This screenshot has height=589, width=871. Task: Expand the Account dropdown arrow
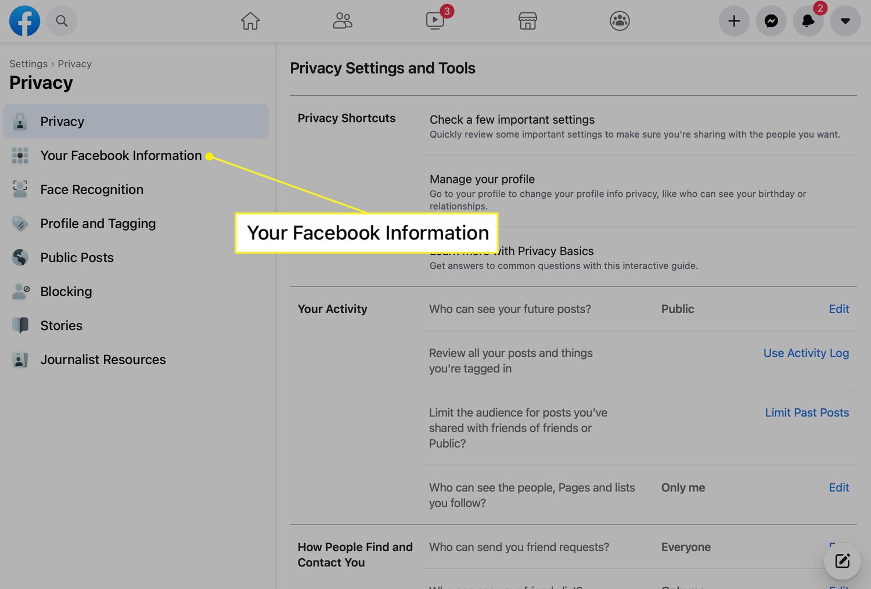[x=845, y=21]
